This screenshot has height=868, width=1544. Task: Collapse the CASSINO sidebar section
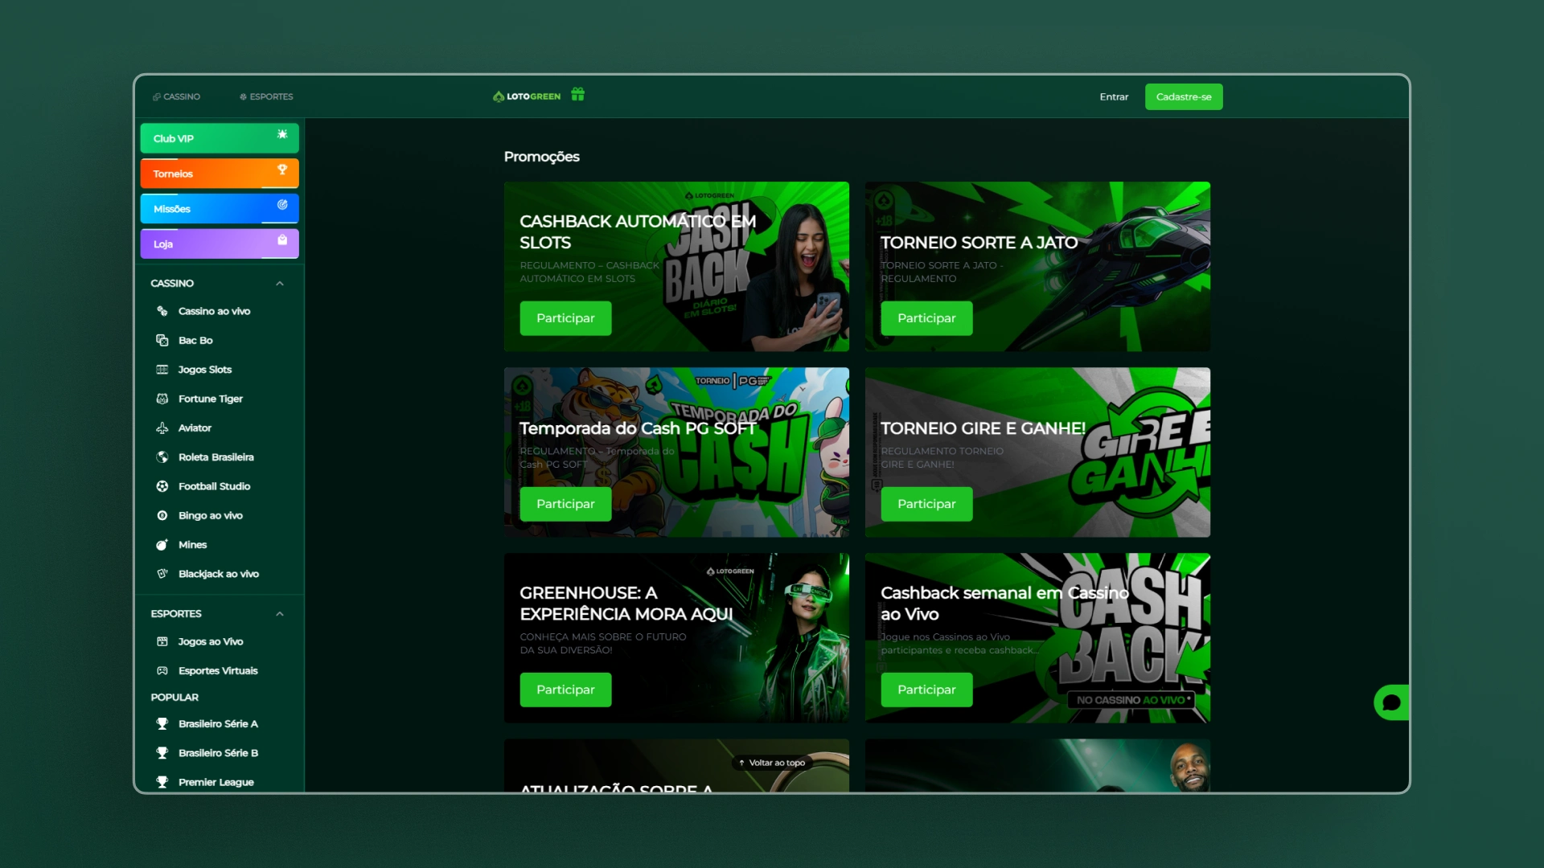click(x=280, y=284)
